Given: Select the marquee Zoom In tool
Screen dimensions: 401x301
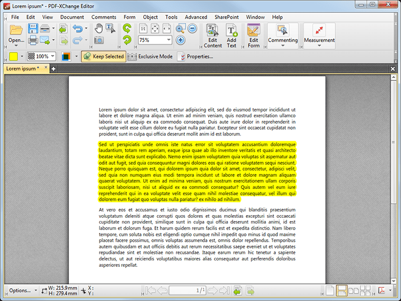Looking at the screenshot, I should coord(181,28).
